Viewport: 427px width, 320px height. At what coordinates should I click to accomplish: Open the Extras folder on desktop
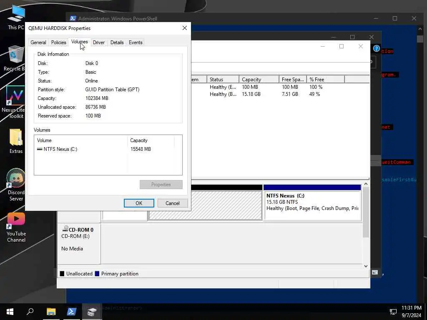coord(16,141)
